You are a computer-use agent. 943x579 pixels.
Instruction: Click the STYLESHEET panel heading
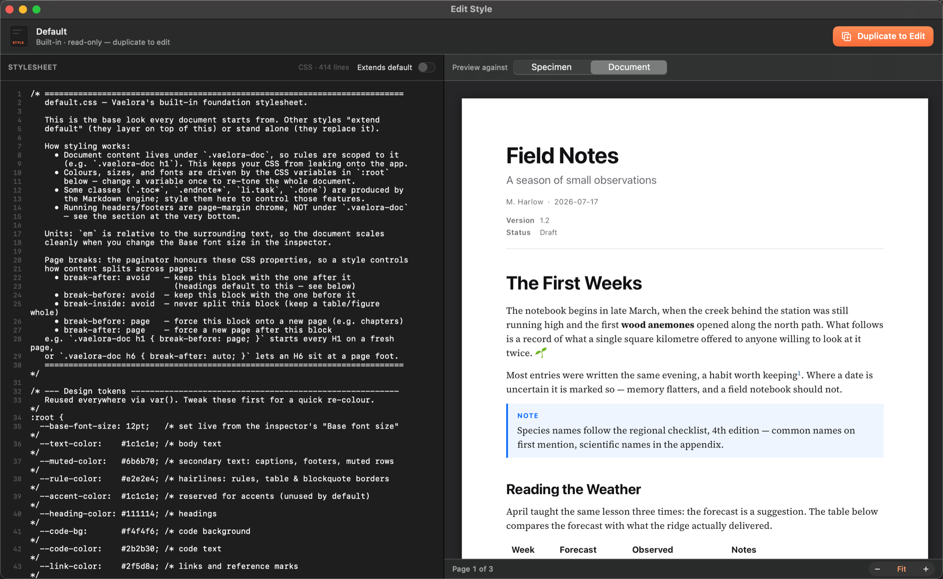click(x=33, y=67)
